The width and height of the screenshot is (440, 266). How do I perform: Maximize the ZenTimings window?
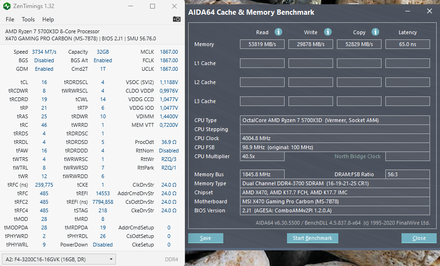pyautogui.click(x=153, y=6)
